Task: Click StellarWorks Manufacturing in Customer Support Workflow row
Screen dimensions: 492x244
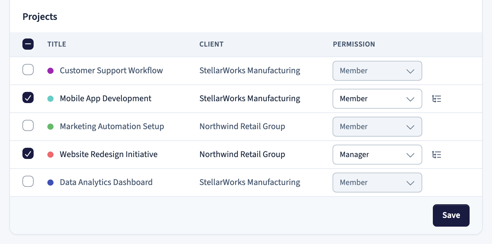Action: point(250,71)
